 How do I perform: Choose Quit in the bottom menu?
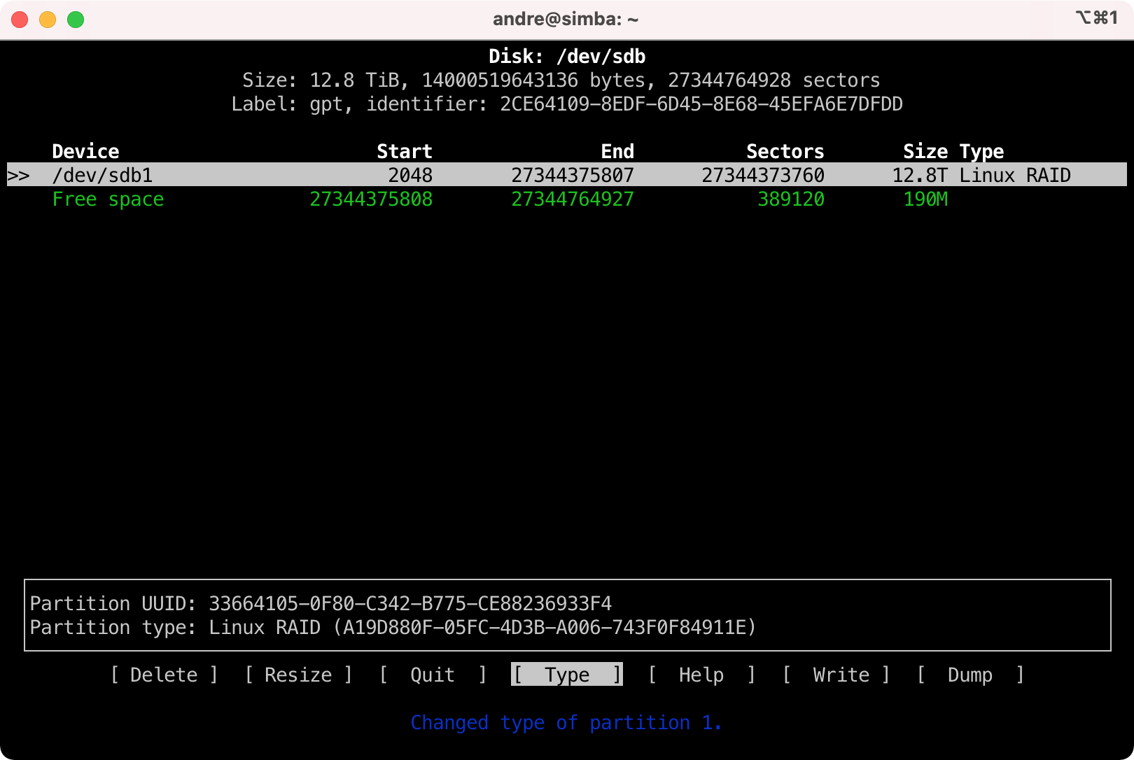coord(432,675)
